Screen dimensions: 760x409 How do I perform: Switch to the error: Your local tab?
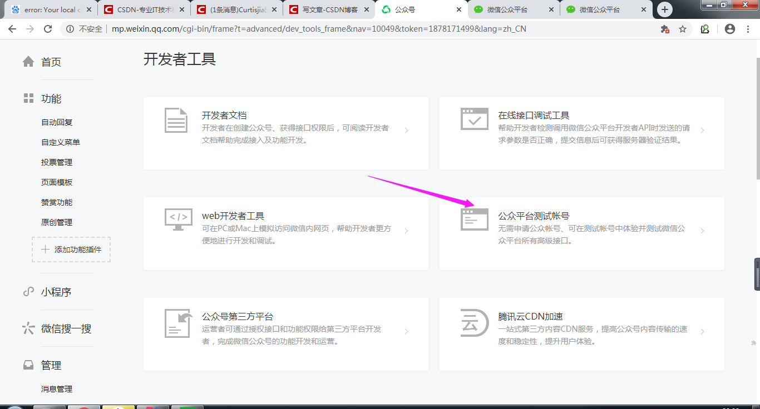[51, 9]
